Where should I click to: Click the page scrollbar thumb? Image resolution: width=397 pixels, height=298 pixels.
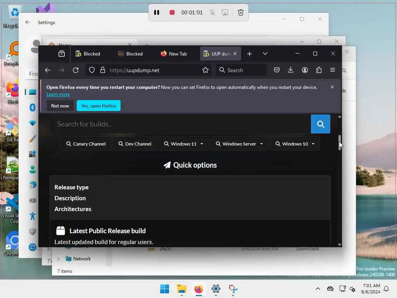(340, 142)
